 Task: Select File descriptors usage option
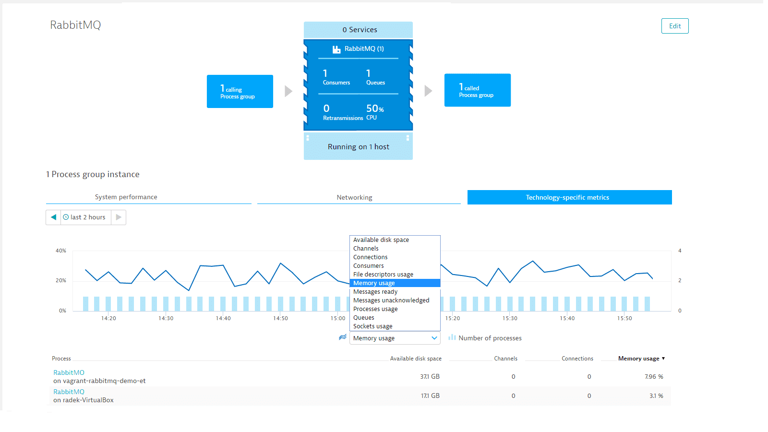point(395,275)
